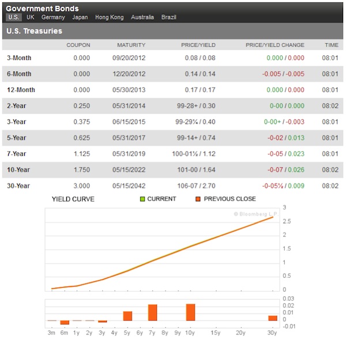
Task: Open the 12-Month treasury row
Action: click(21, 90)
